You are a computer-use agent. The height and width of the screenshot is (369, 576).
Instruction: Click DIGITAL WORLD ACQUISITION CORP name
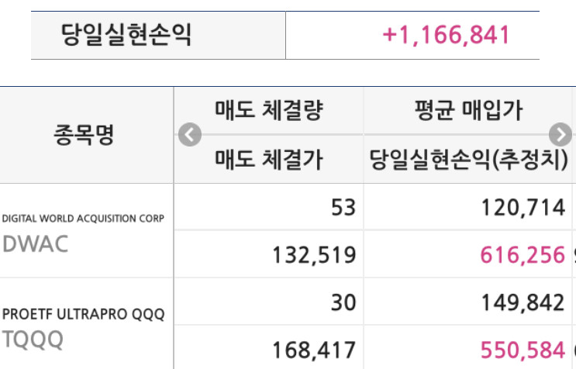tap(83, 219)
